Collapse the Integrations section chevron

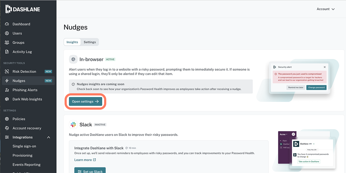pyautogui.click(x=49, y=137)
